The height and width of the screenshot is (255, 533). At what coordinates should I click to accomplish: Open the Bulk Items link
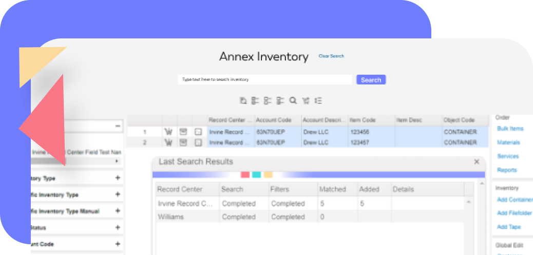tap(510, 129)
